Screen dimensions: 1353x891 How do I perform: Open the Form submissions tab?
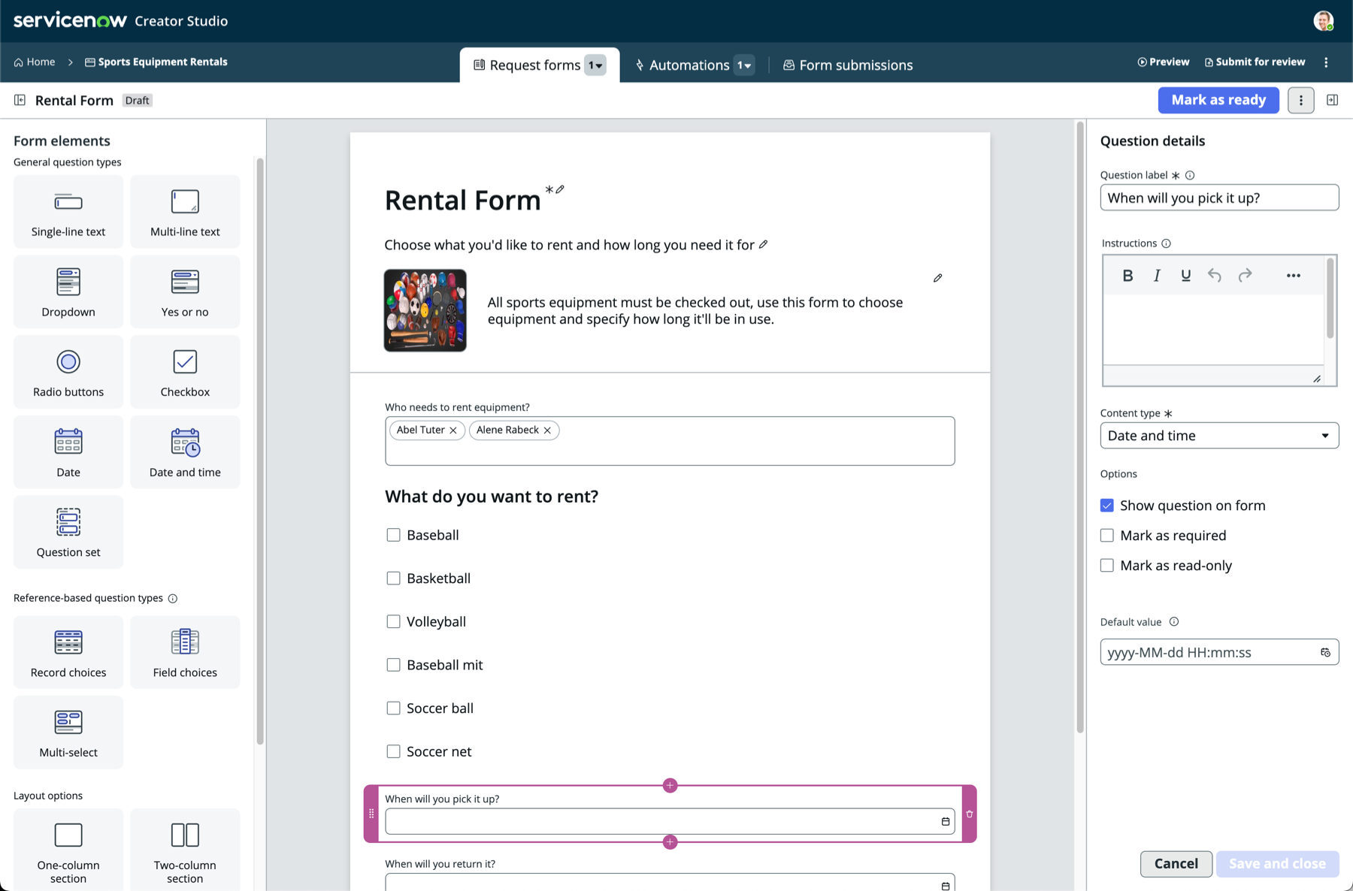coord(848,65)
